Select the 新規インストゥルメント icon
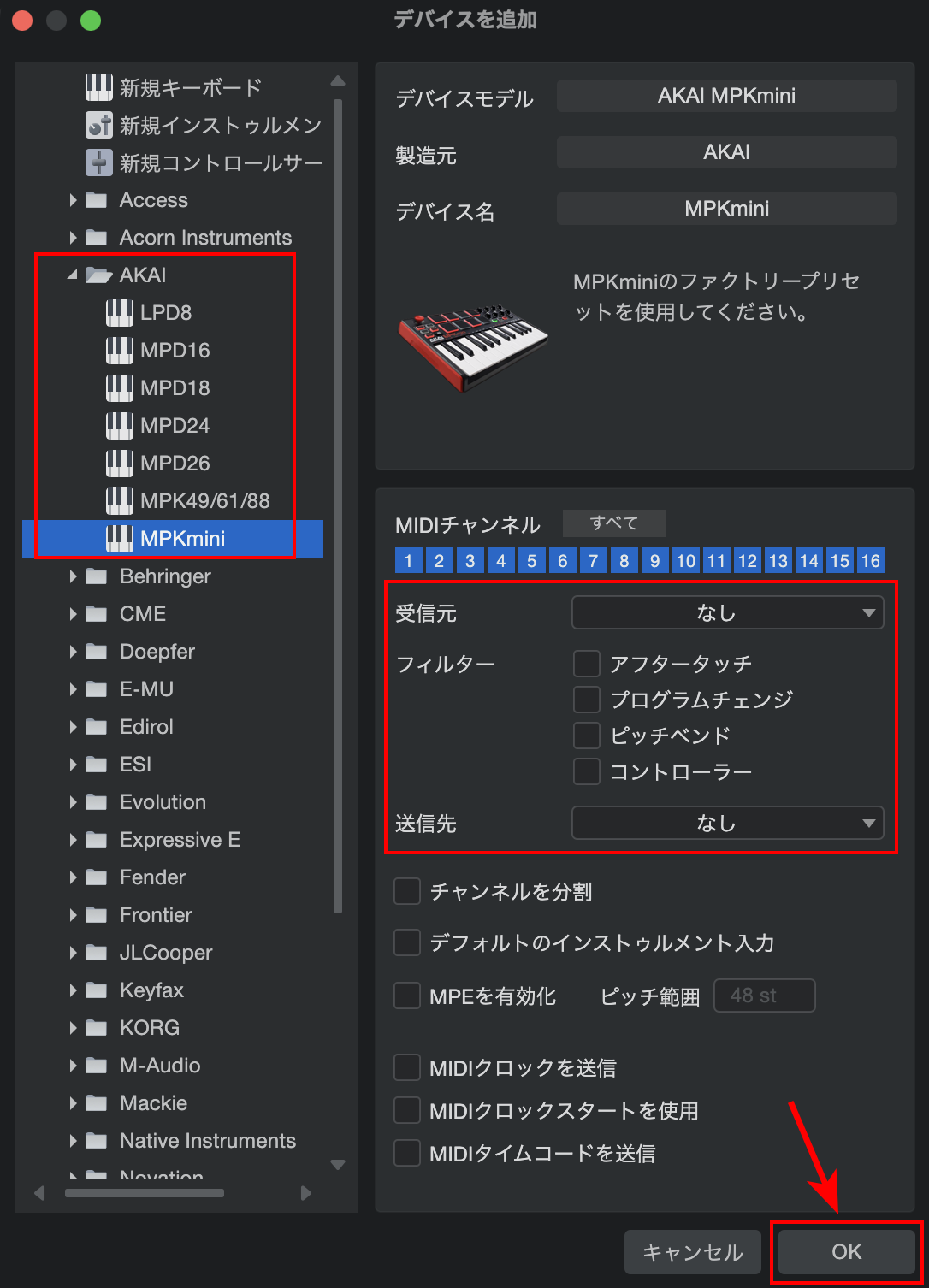The height and width of the screenshot is (1288, 929). tap(99, 125)
